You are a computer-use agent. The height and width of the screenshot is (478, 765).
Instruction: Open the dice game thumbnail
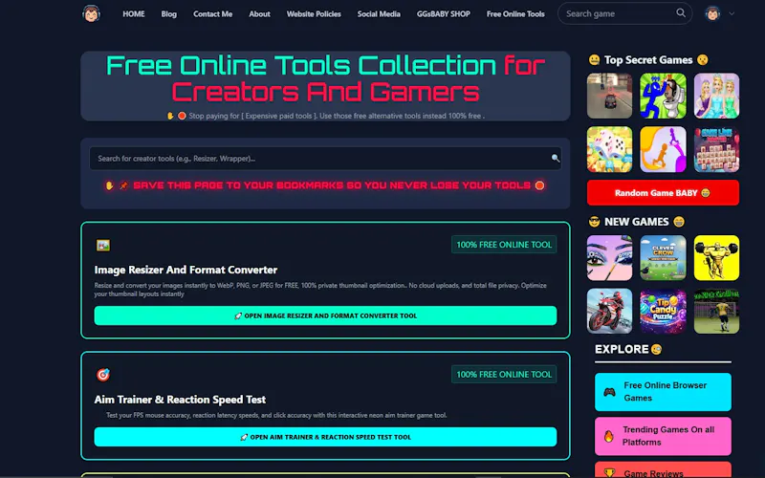pos(609,149)
